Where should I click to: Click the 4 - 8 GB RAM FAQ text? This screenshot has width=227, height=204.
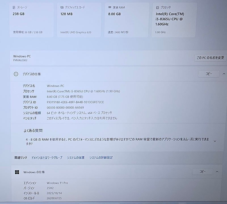(x=117, y=142)
